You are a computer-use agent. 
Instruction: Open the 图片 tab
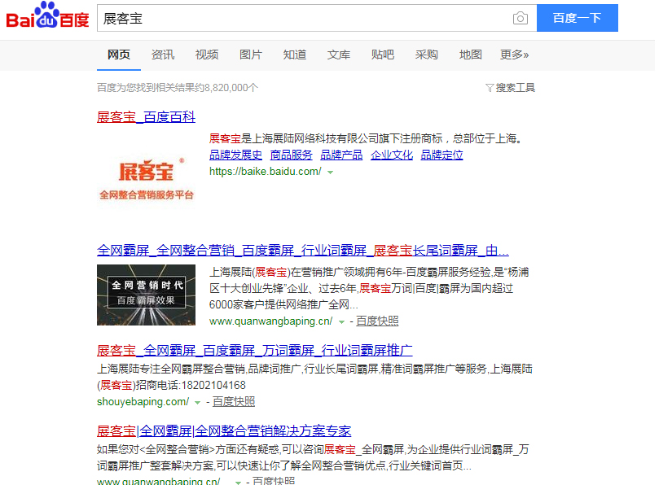251,55
